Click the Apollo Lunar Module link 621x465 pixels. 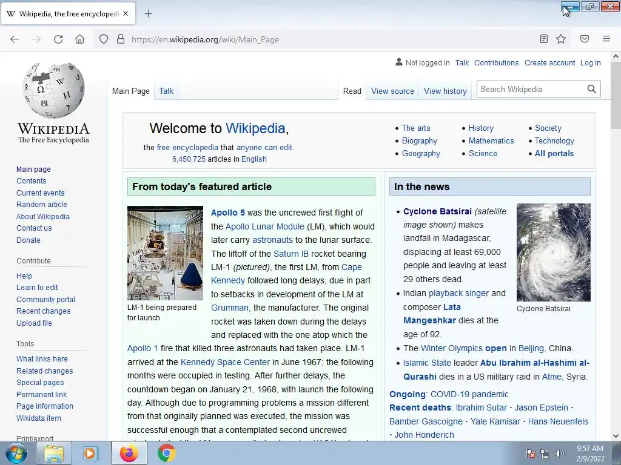tap(264, 226)
